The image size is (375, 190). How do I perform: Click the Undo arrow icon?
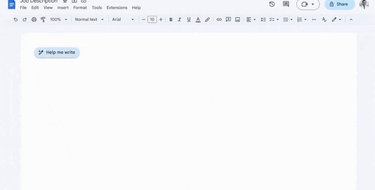pos(16,19)
